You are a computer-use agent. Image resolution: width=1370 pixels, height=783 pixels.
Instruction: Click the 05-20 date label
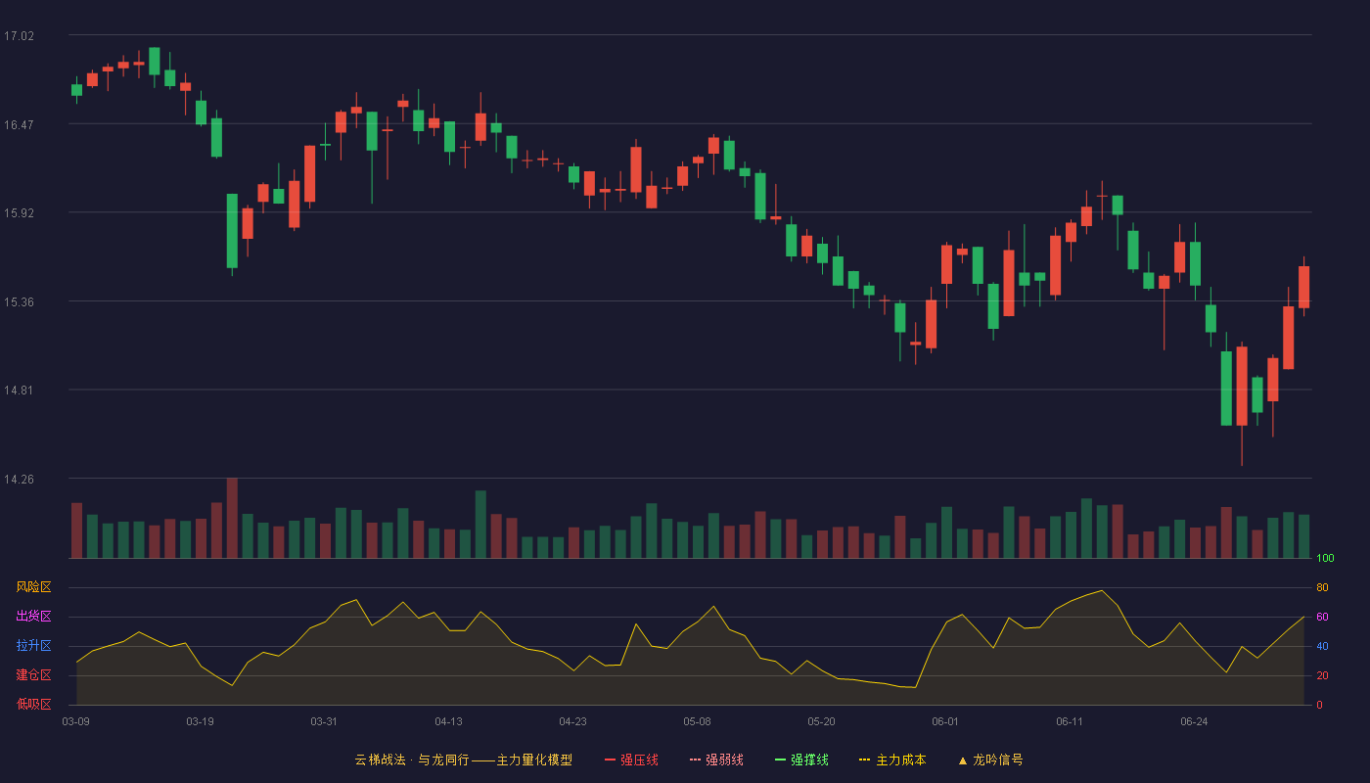(821, 721)
